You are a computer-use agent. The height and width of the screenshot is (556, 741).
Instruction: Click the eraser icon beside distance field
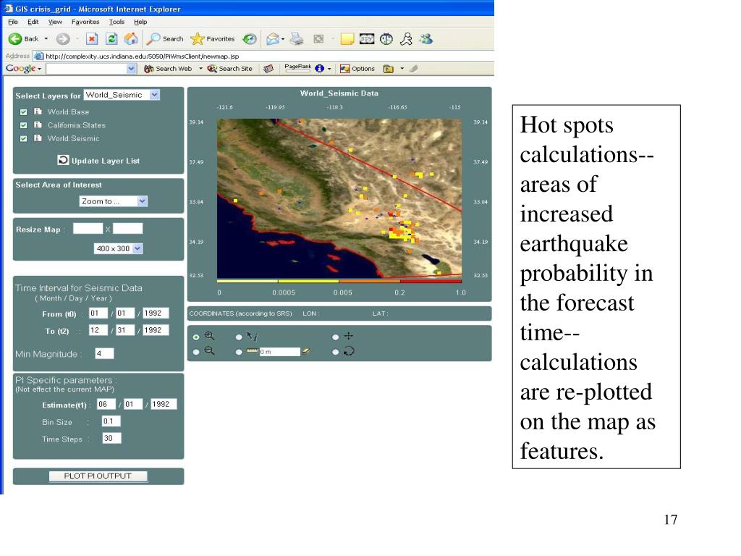[306, 351]
